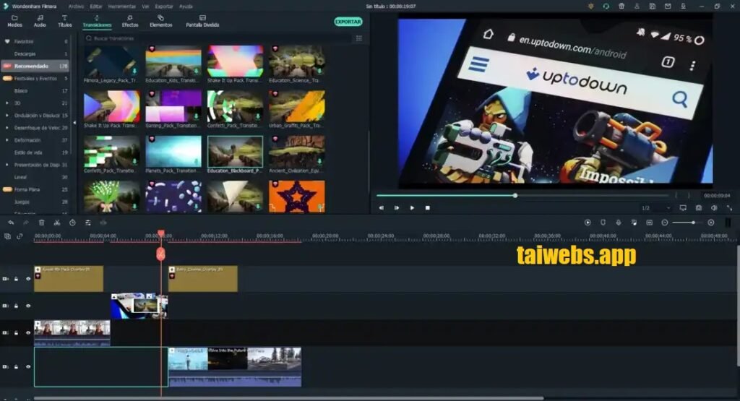740x401 pixels.
Task: Record voiceover with the microphone icon
Action: coord(619,223)
